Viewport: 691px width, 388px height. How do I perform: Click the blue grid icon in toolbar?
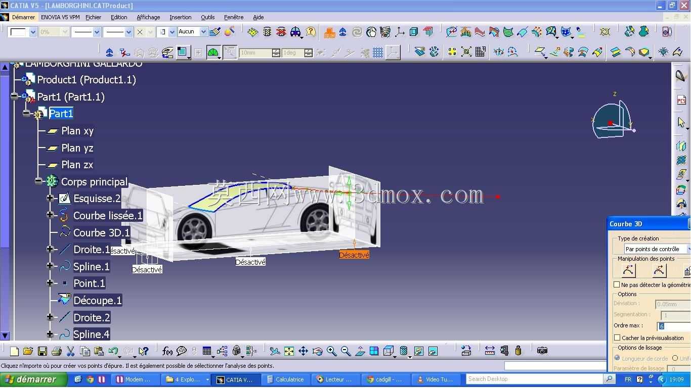click(x=378, y=53)
